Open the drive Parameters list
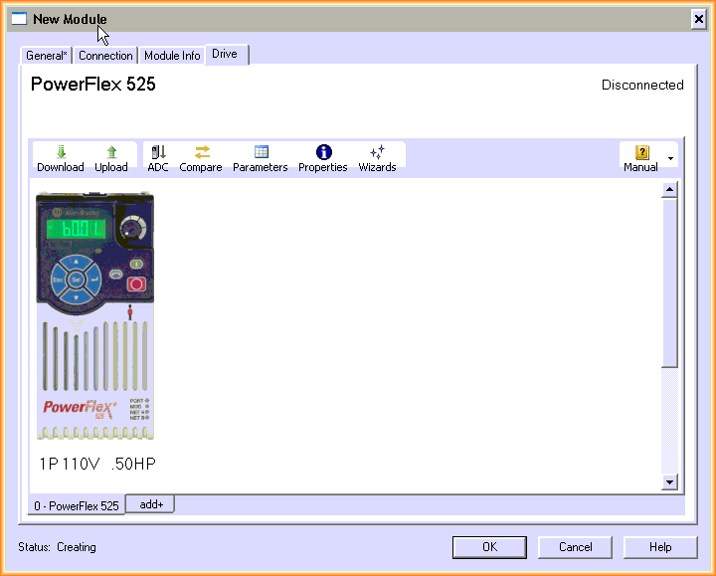 (261, 153)
